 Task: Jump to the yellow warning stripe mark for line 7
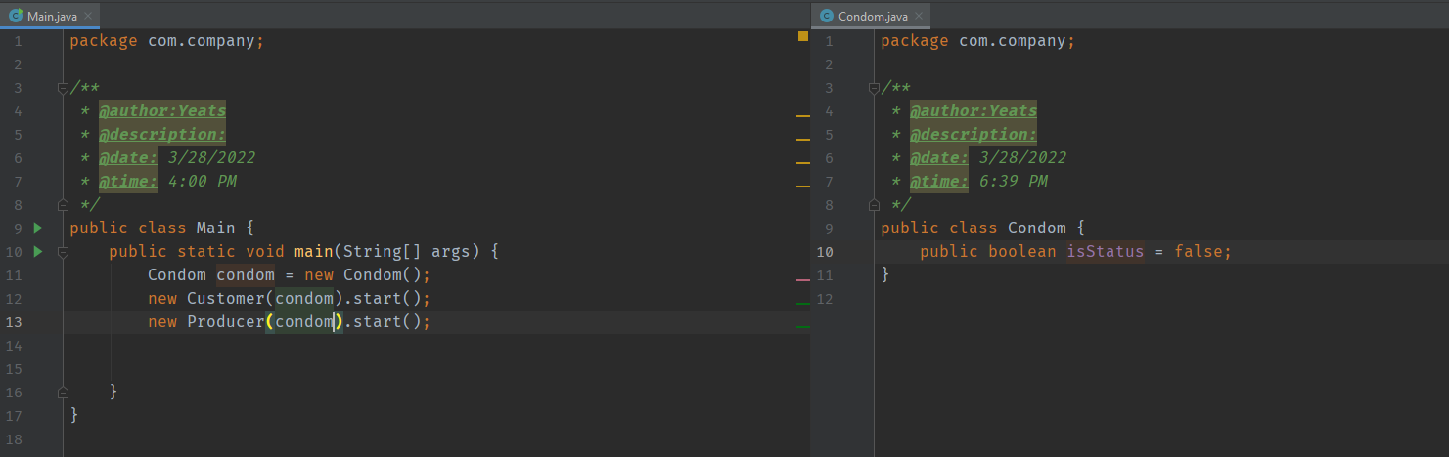point(803,186)
